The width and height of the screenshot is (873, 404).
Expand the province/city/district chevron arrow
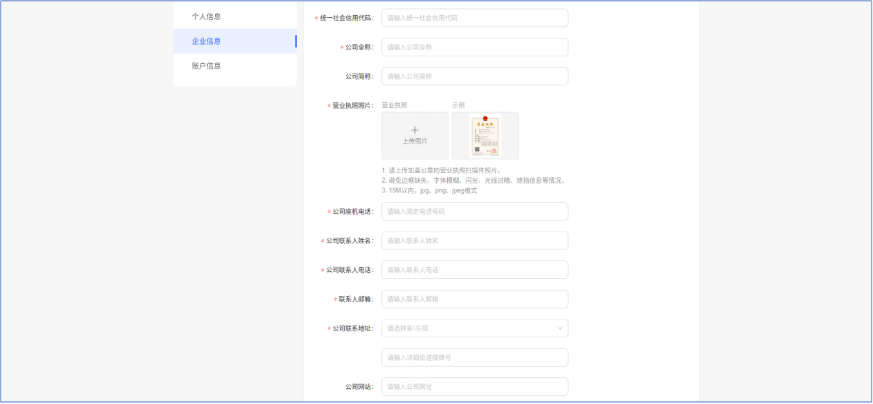coord(559,328)
